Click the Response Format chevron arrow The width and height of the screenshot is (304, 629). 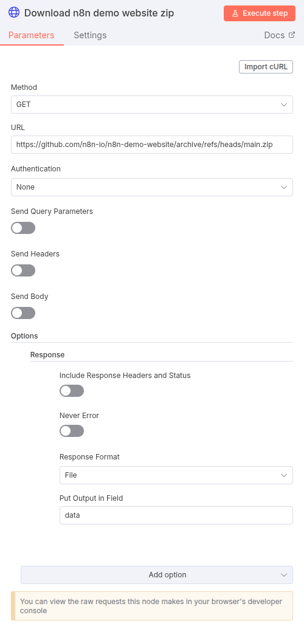[x=284, y=475]
